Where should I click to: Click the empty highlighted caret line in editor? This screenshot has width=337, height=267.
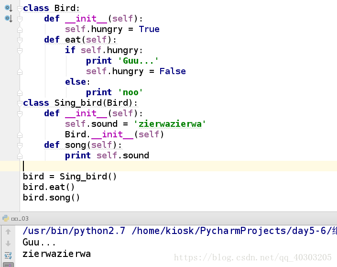click(x=178, y=166)
